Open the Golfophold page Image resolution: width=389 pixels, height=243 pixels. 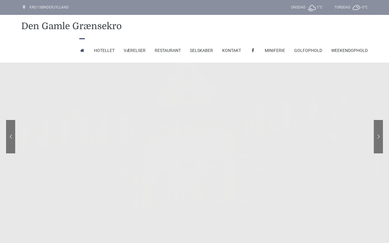[x=308, y=50]
